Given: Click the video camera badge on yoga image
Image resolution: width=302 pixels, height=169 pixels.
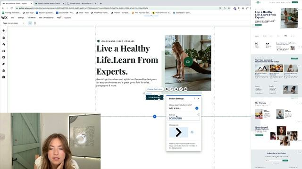Looking at the screenshot, I should pos(188,61).
